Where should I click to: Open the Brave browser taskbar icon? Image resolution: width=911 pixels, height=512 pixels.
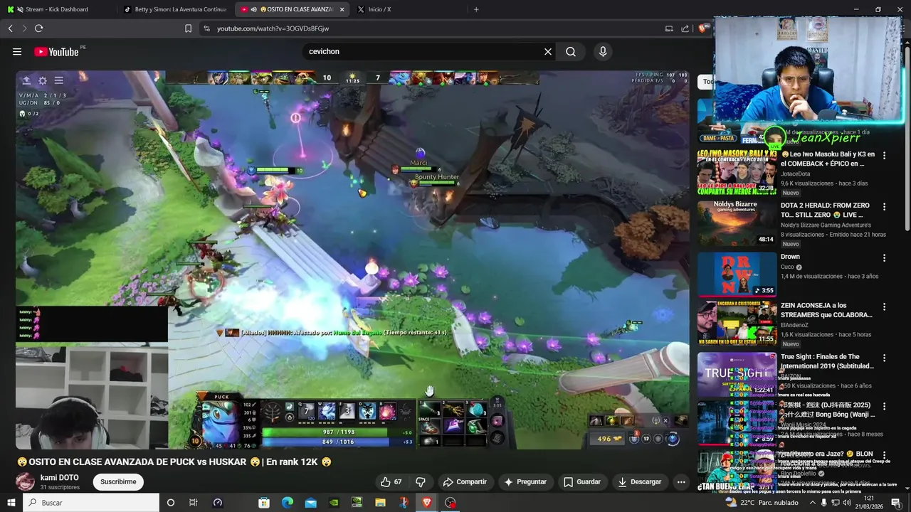click(426, 503)
